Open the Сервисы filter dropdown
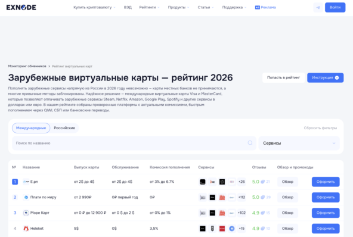Screen dimensions: 353x237 [x=299, y=144]
